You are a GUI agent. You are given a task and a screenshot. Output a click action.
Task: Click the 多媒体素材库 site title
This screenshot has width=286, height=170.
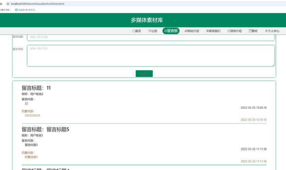tap(147, 20)
